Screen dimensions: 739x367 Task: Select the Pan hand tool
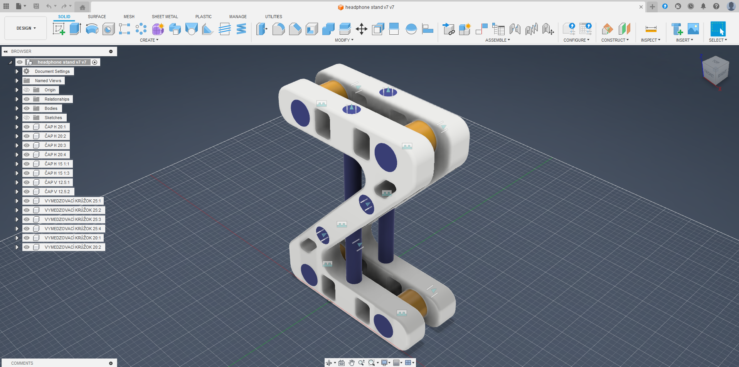pos(352,363)
